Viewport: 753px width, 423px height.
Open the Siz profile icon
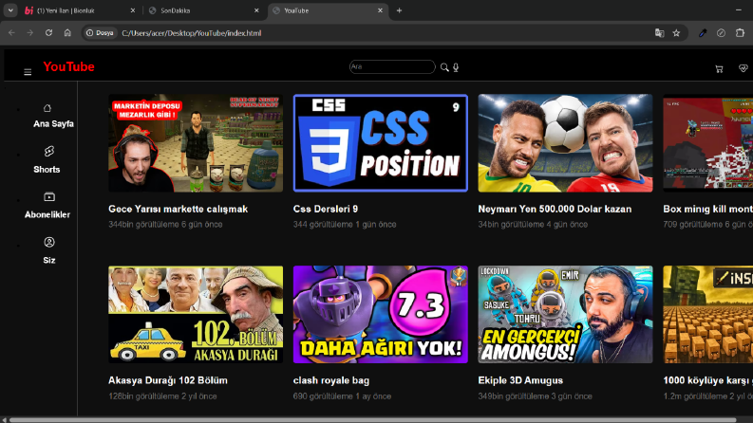pyautogui.click(x=49, y=242)
